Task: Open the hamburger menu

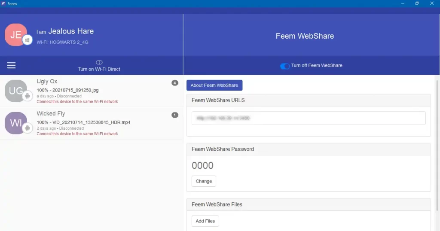Action: coord(11,65)
